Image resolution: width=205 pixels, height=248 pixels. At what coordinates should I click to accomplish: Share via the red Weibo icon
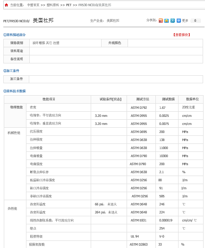pos(161,20)
